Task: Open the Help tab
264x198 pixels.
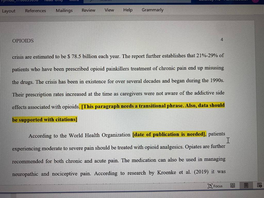Action: coord(128,10)
